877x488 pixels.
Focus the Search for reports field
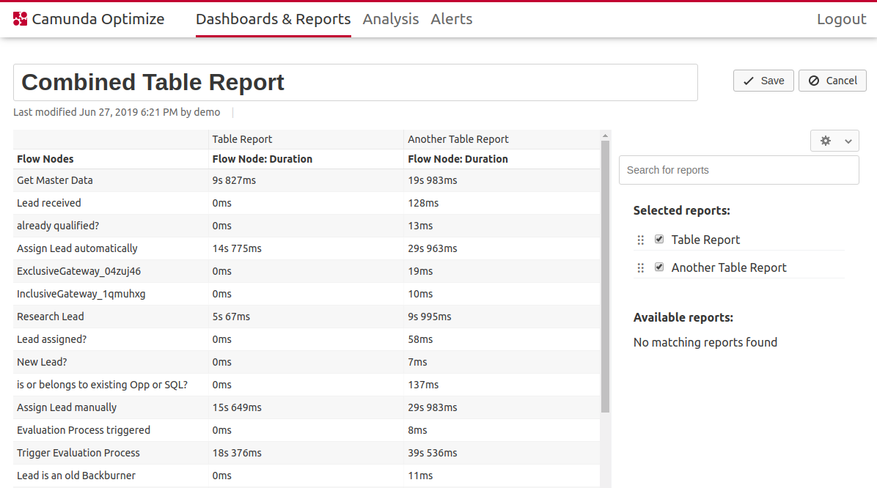click(739, 170)
